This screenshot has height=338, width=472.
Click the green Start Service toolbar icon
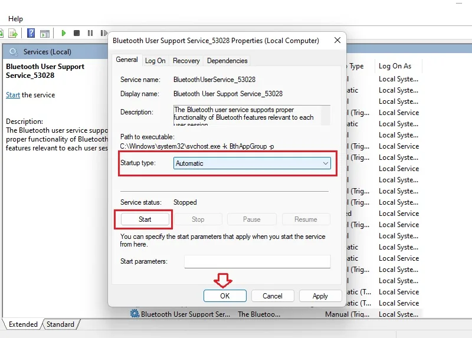[x=64, y=33]
